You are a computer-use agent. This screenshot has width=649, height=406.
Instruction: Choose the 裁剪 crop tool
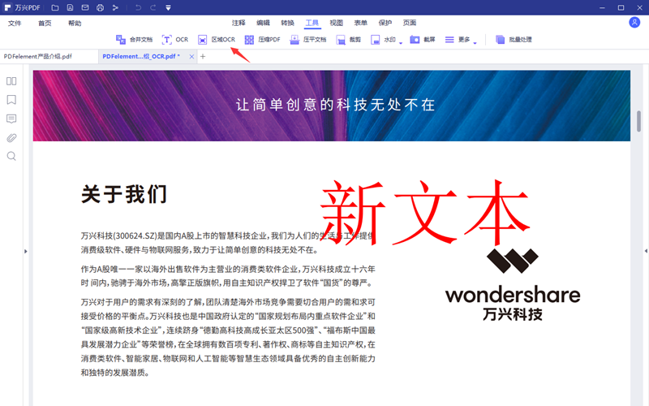pyautogui.click(x=348, y=39)
